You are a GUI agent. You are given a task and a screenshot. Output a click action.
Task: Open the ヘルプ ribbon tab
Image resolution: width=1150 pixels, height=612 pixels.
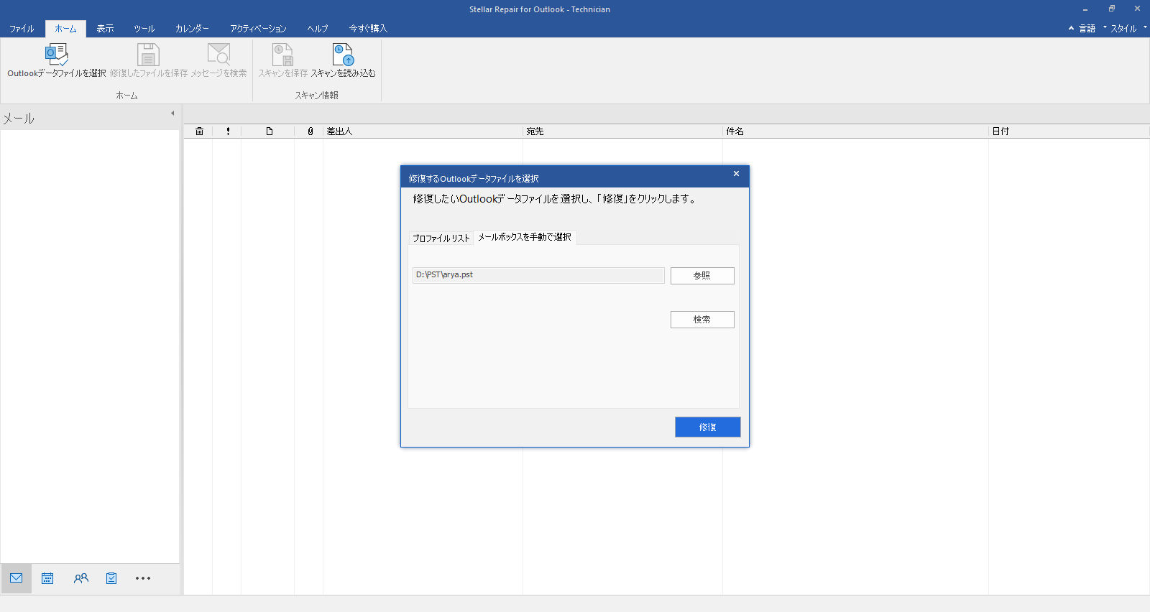tap(318, 29)
